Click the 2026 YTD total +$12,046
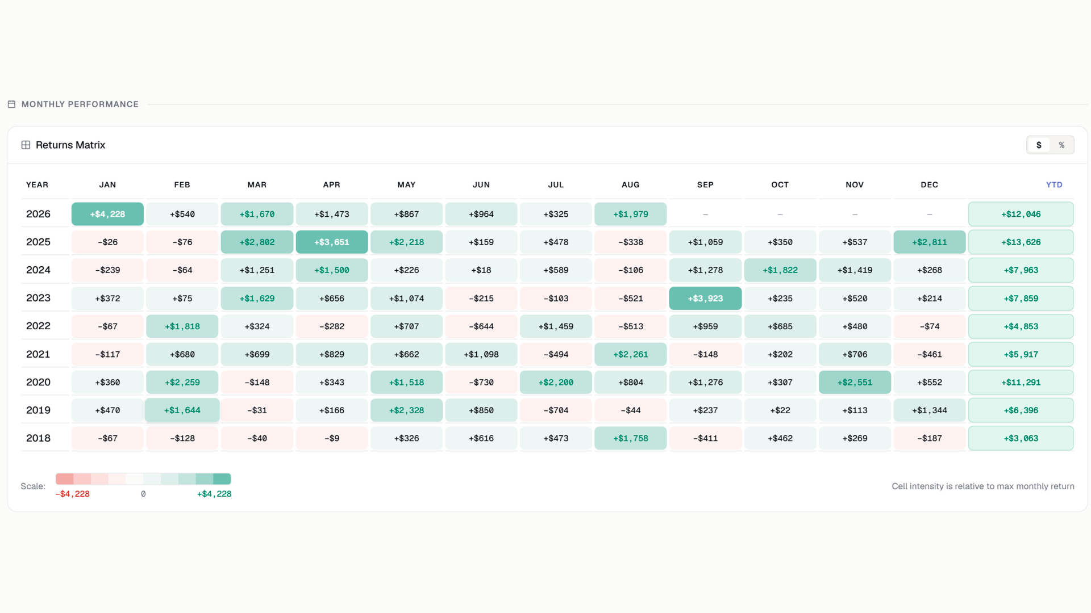This screenshot has width=1091, height=613. (1021, 214)
